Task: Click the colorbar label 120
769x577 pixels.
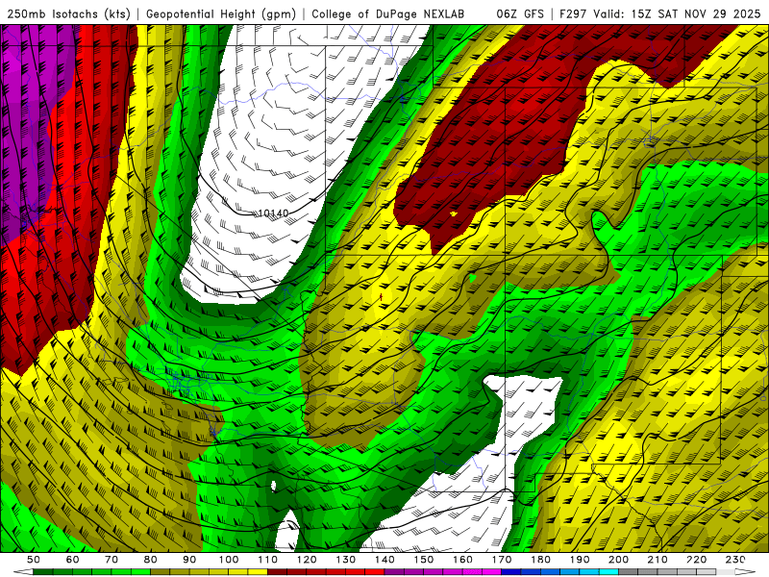Action: click(307, 560)
